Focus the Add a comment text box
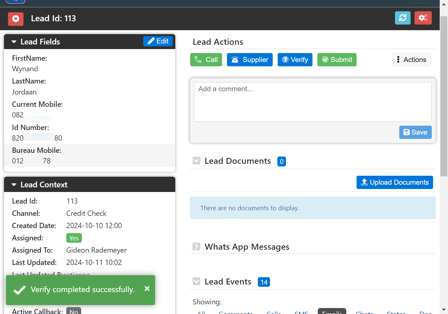The image size is (448, 314). [313, 102]
